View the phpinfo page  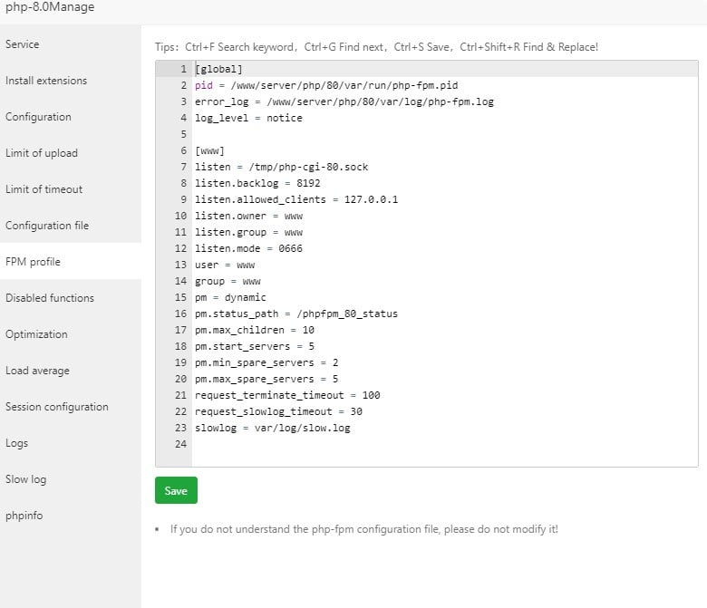coord(24,516)
